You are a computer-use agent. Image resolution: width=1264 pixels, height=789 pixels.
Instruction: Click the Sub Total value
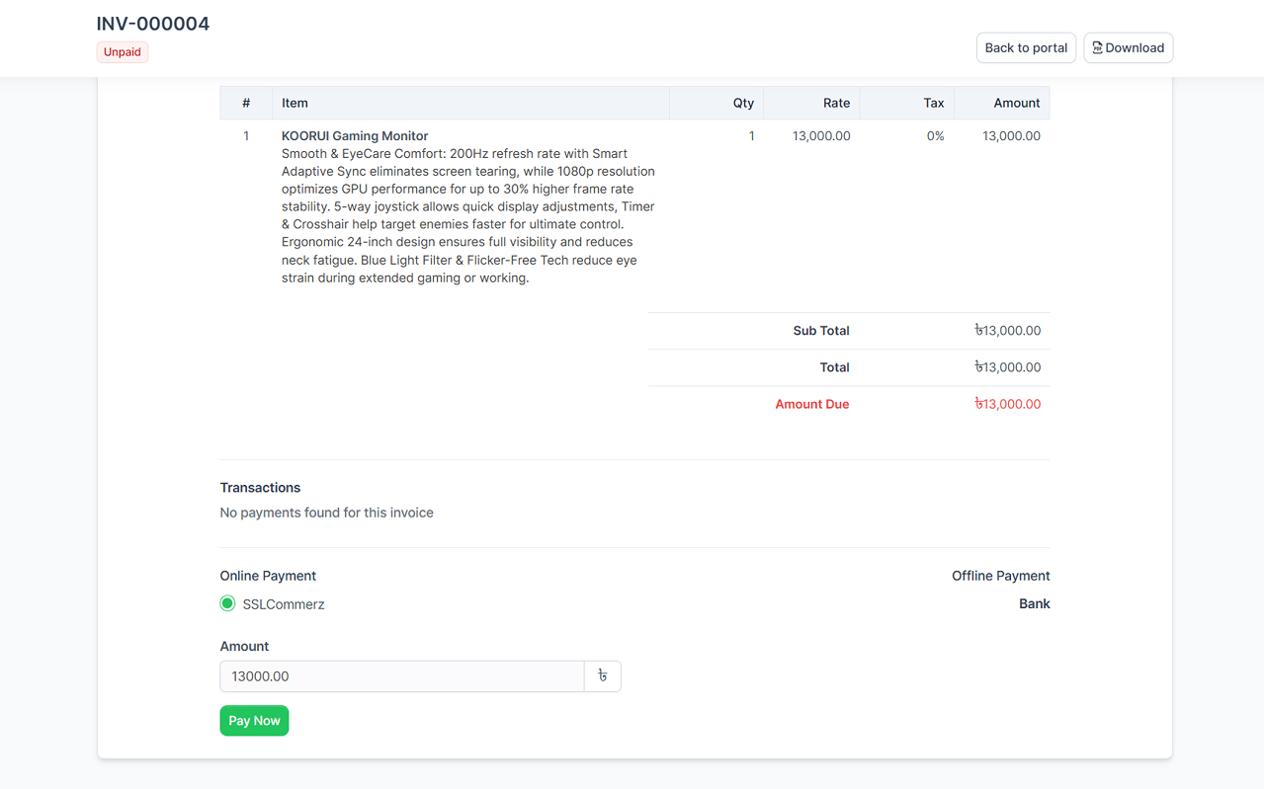point(1007,330)
